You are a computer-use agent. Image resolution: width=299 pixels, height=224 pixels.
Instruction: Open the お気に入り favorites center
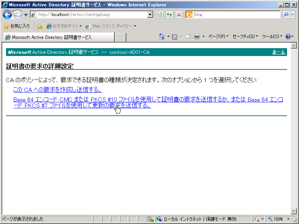(16, 26)
